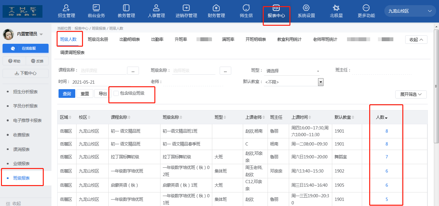
Task: Open 北极星 star icon
Action: pos(336,8)
